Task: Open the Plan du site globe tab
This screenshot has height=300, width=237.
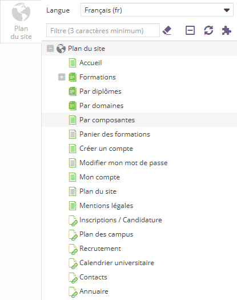Action: pyautogui.click(x=21, y=22)
